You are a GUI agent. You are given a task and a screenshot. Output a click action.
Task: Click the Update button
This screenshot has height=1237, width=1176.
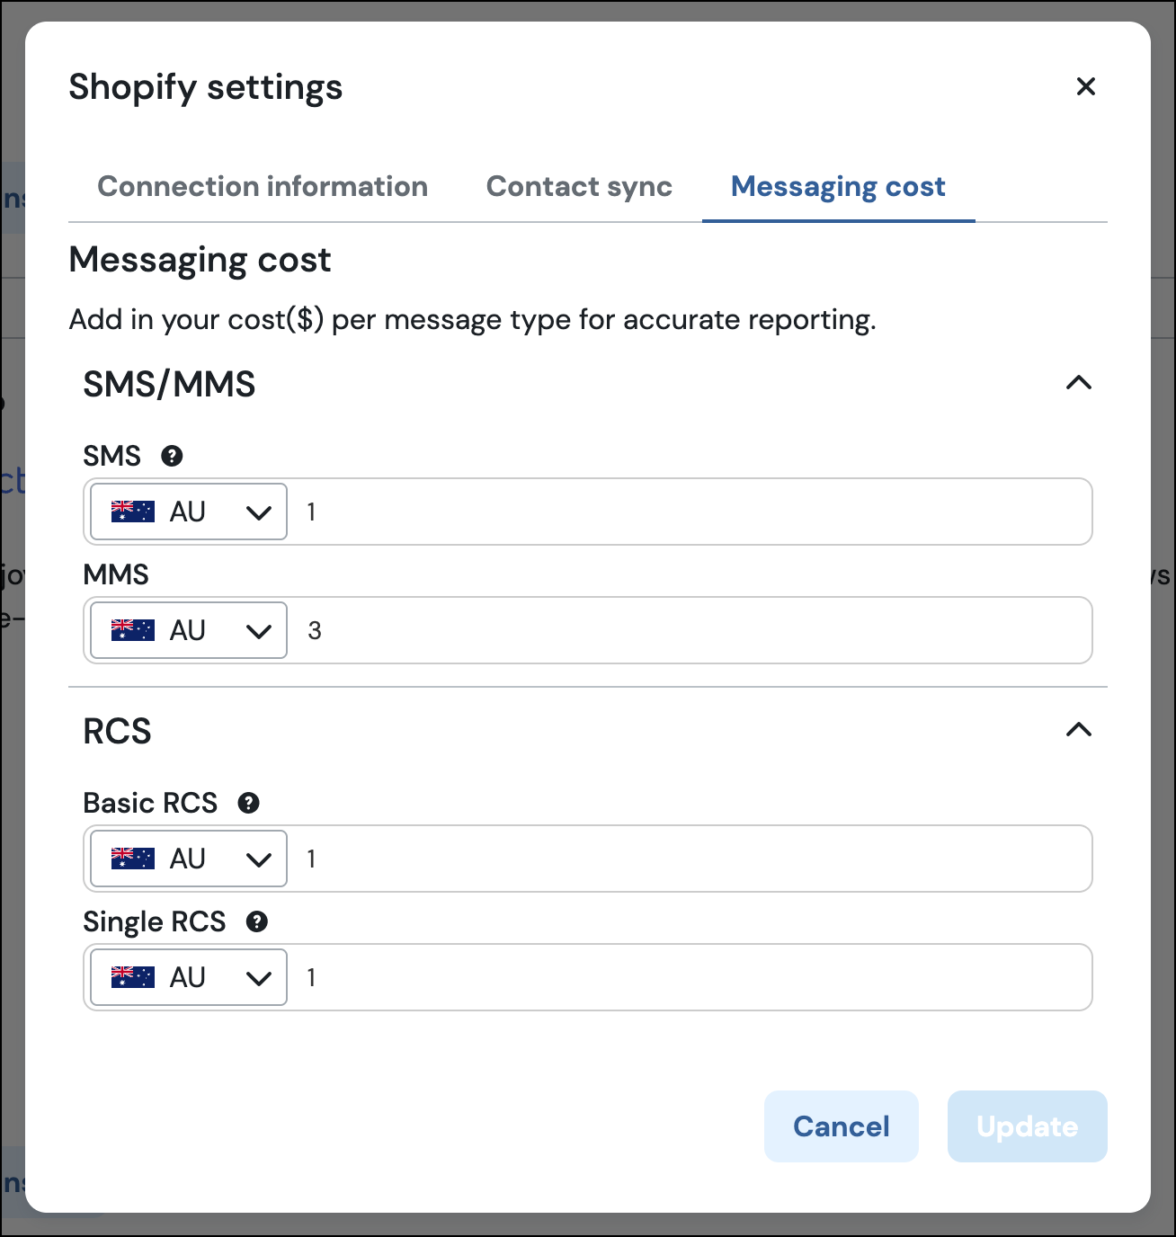[x=1027, y=1126]
